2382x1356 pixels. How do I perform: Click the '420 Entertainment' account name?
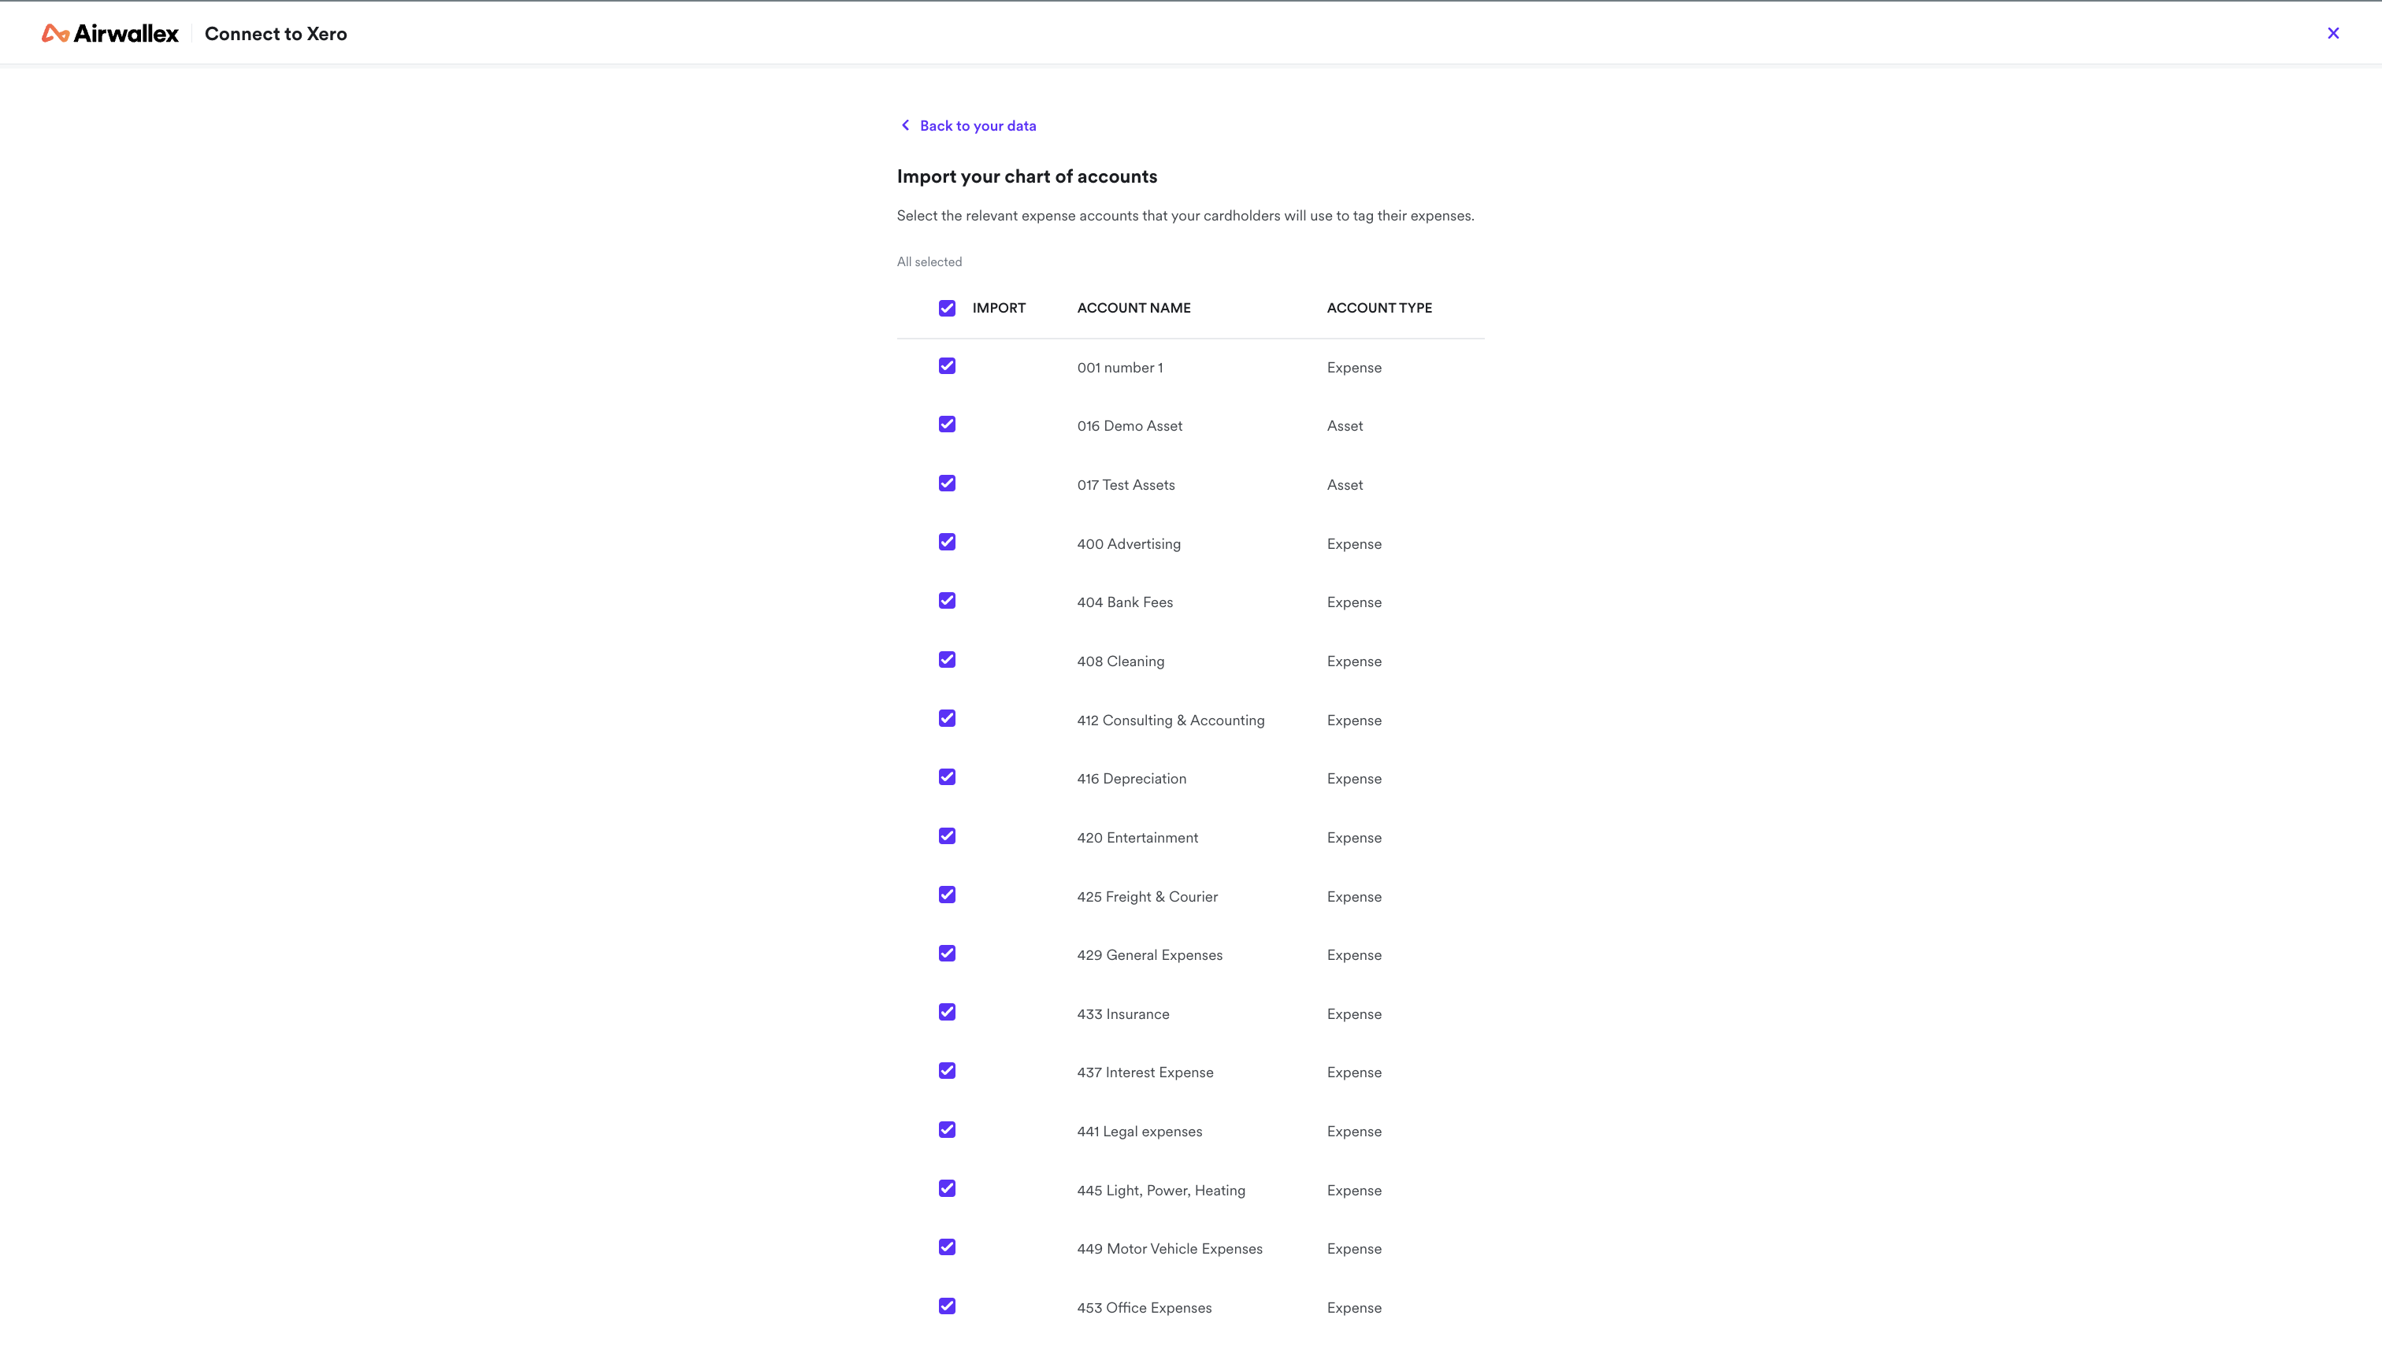(1137, 838)
